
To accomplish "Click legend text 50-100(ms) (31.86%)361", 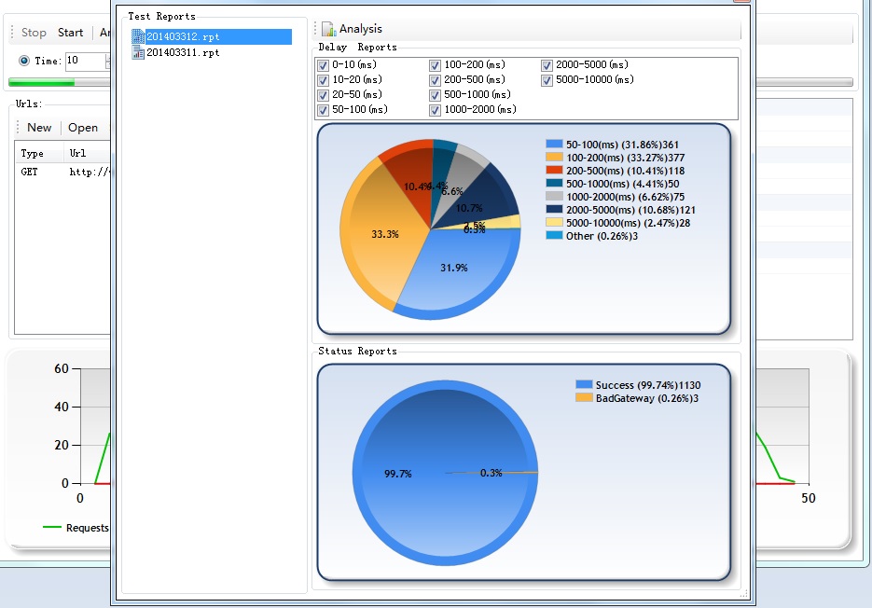I will [x=622, y=145].
